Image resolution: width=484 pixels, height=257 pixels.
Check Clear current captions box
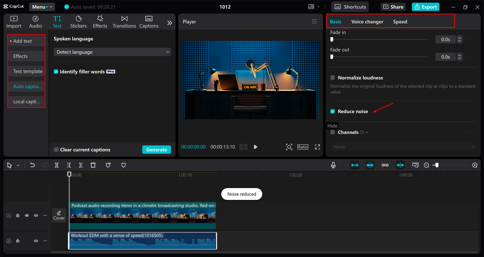click(56, 150)
